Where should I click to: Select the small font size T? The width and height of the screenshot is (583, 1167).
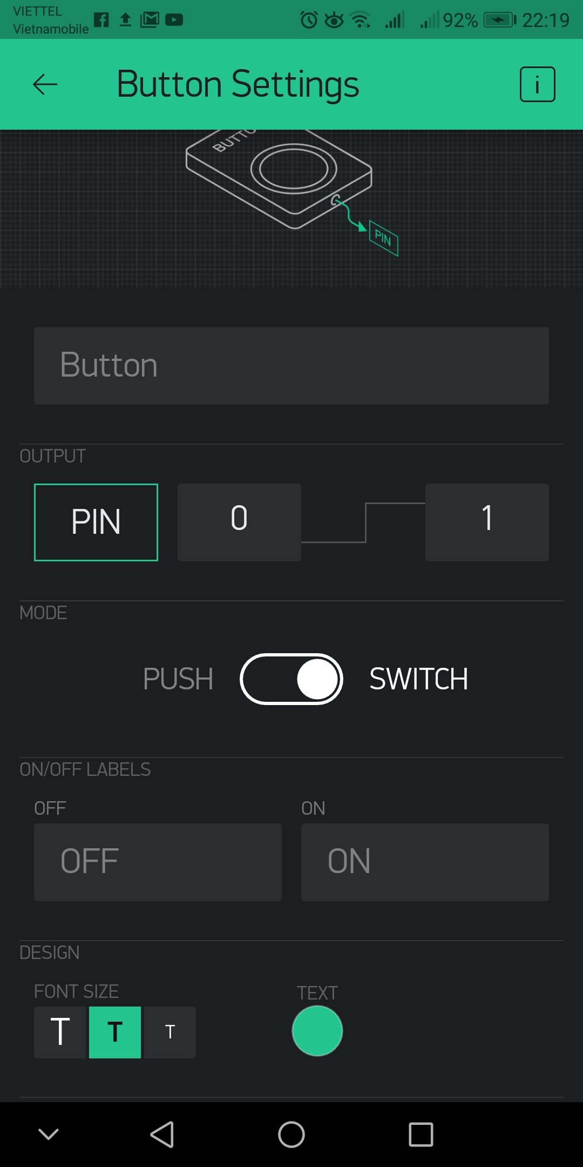coord(170,1032)
